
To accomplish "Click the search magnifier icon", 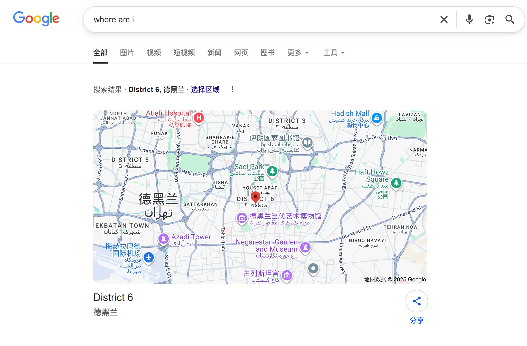I will point(510,19).
